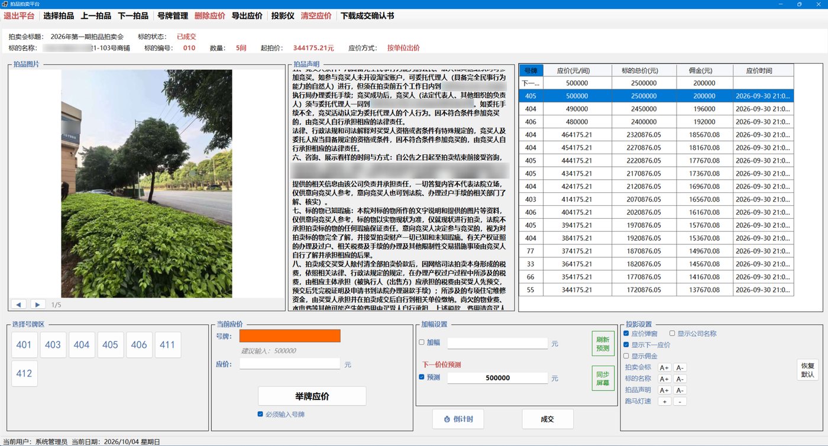This screenshot has width=828, height=446.
Task: Open the 投影仪 option
Action: 283,16
